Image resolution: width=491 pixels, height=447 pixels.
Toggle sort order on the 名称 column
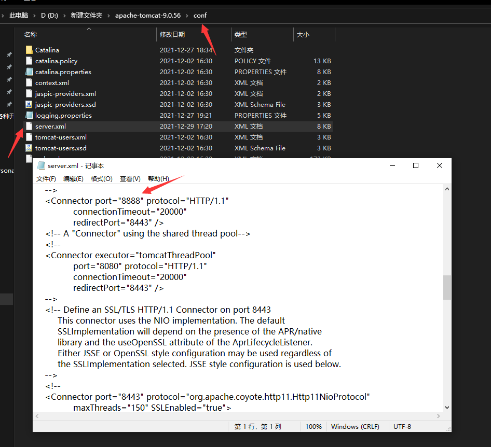(x=31, y=34)
